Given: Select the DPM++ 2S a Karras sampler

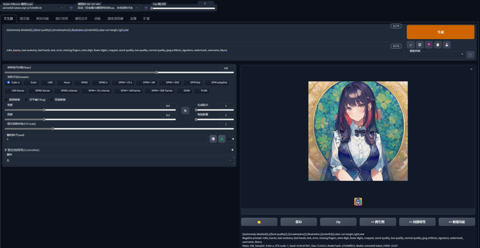Looking at the screenshot, I should 96,91.
